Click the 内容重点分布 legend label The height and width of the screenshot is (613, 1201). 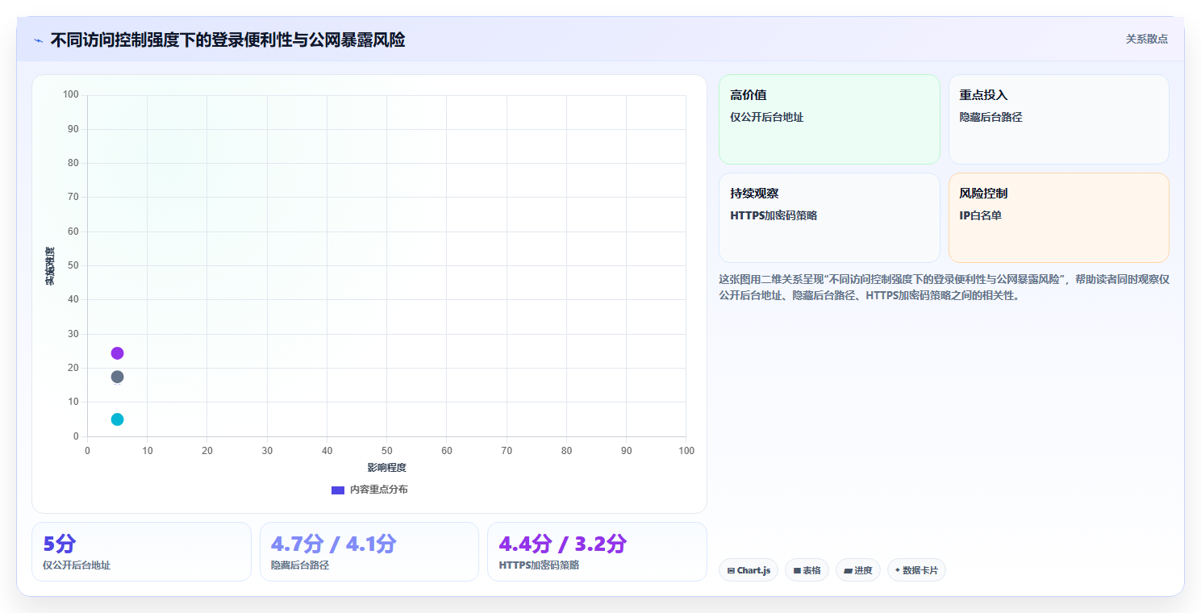(x=378, y=490)
